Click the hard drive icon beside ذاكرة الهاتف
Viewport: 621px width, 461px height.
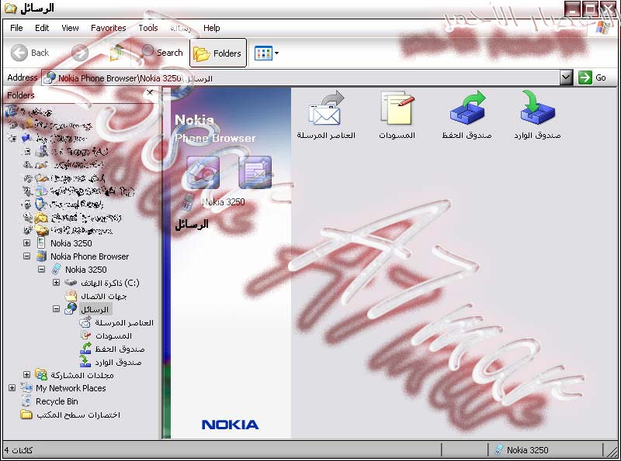click(x=71, y=283)
